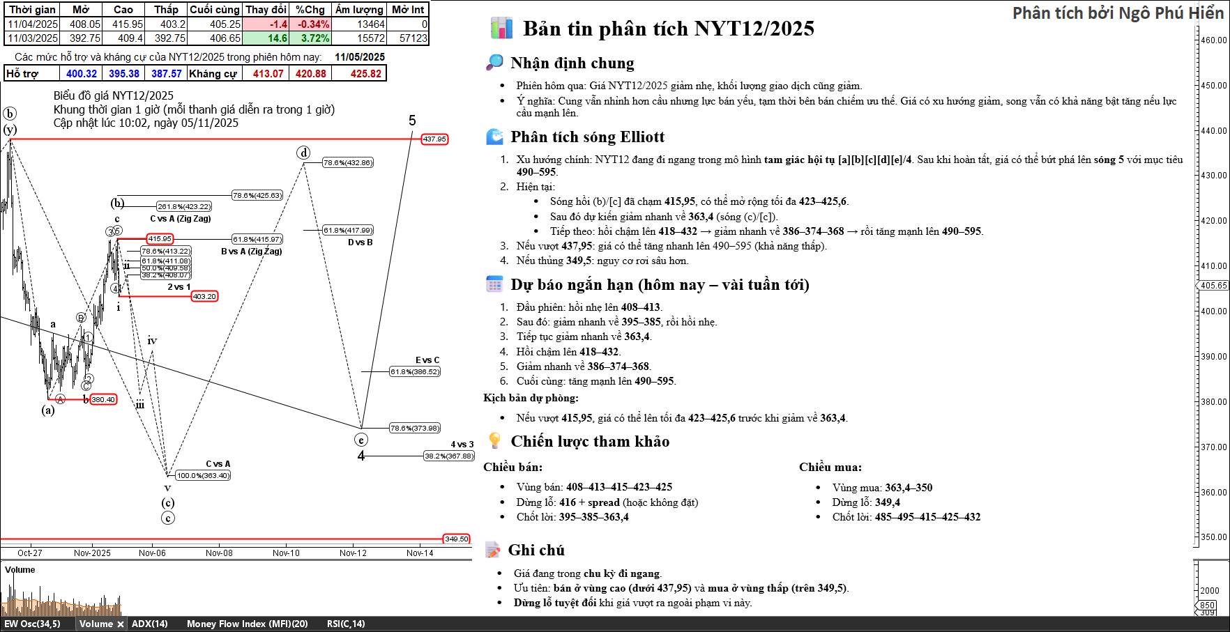Click the 403.20 red price marker
The image size is (1230, 632).
pos(204,296)
